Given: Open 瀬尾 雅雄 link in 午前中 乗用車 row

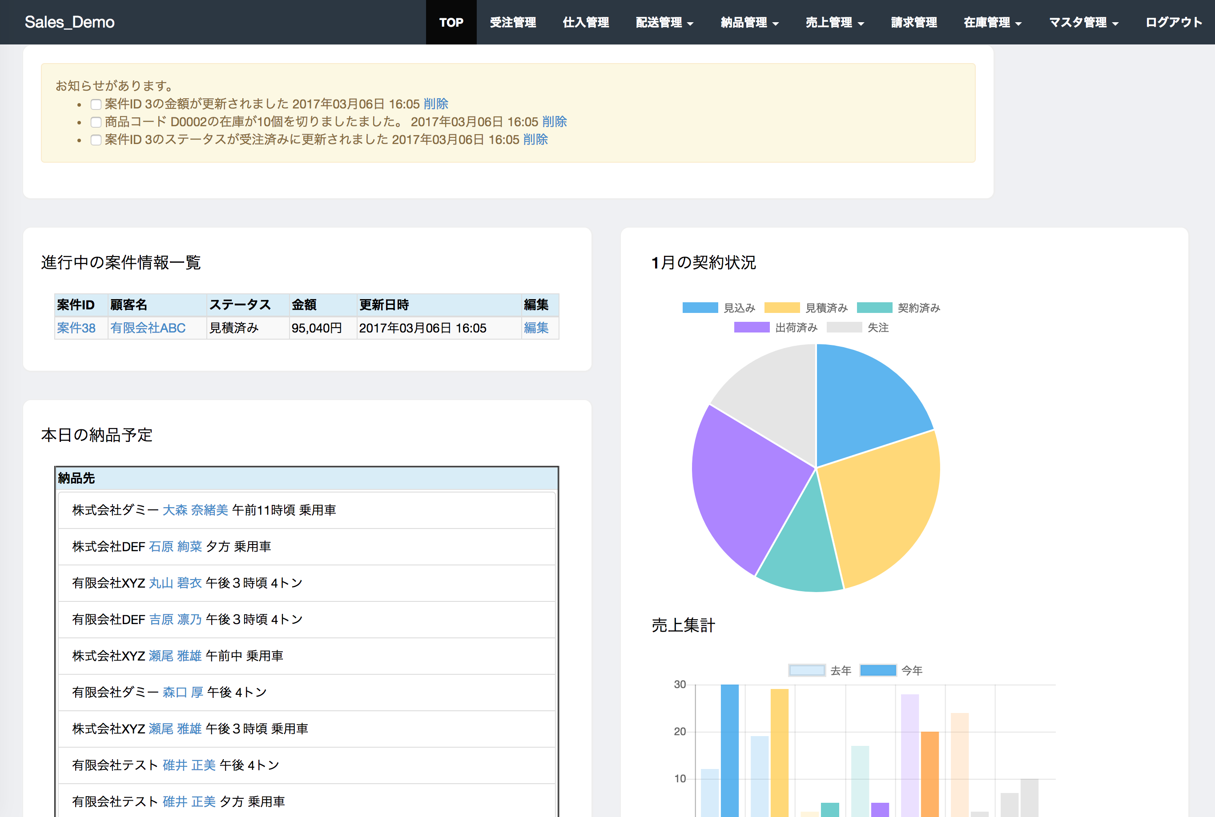Looking at the screenshot, I should click(175, 656).
